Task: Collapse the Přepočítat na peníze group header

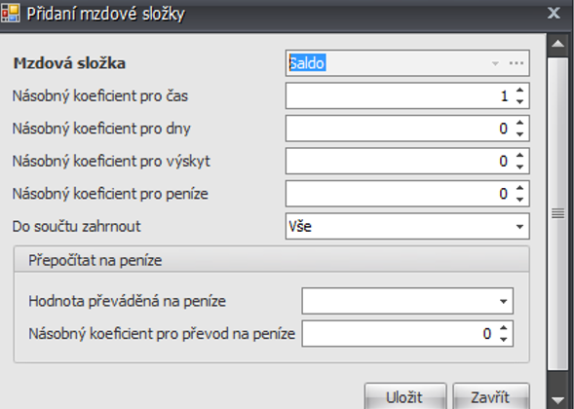Action: [x=272, y=260]
